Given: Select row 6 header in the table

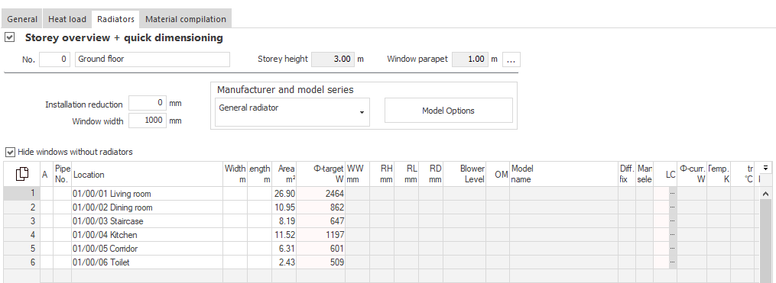Looking at the screenshot, I should [21, 262].
